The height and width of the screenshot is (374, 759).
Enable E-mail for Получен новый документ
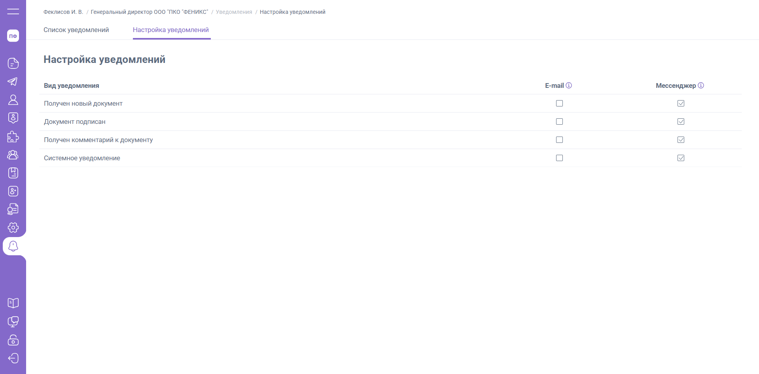(x=559, y=103)
